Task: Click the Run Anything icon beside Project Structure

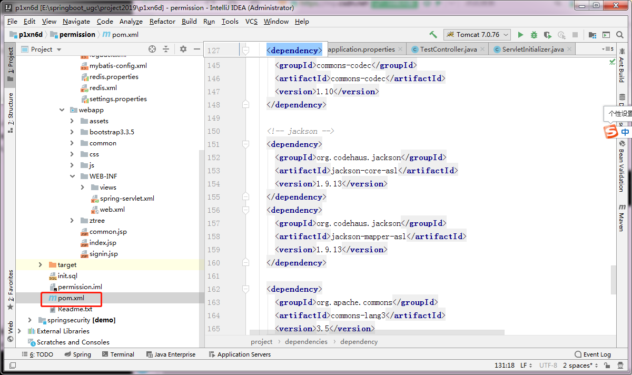Action: pyautogui.click(x=606, y=35)
